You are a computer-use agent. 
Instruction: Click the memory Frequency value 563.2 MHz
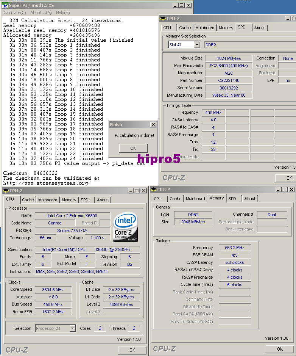click(x=235, y=248)
